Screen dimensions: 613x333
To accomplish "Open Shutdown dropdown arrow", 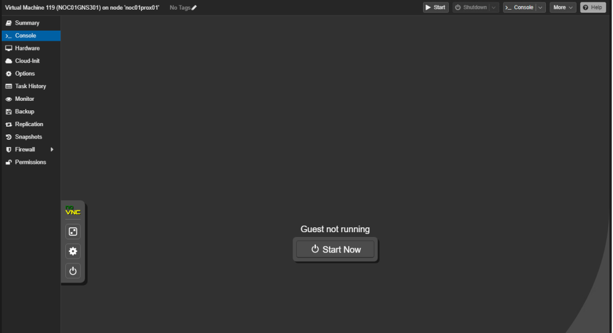I will coord(494,7).
